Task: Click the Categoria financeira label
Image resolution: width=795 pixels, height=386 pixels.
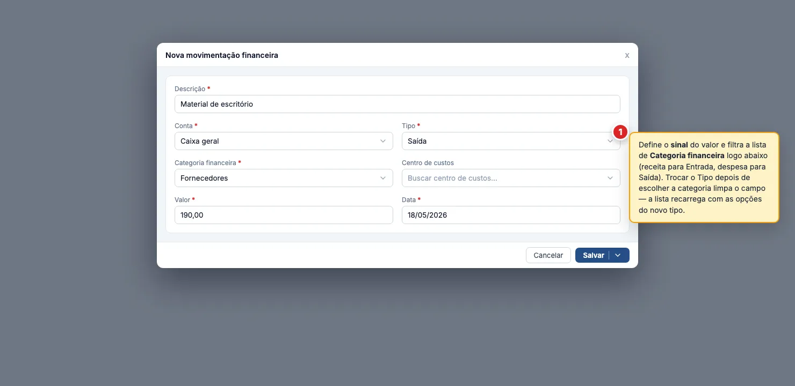Action: (x=205, y=162)
